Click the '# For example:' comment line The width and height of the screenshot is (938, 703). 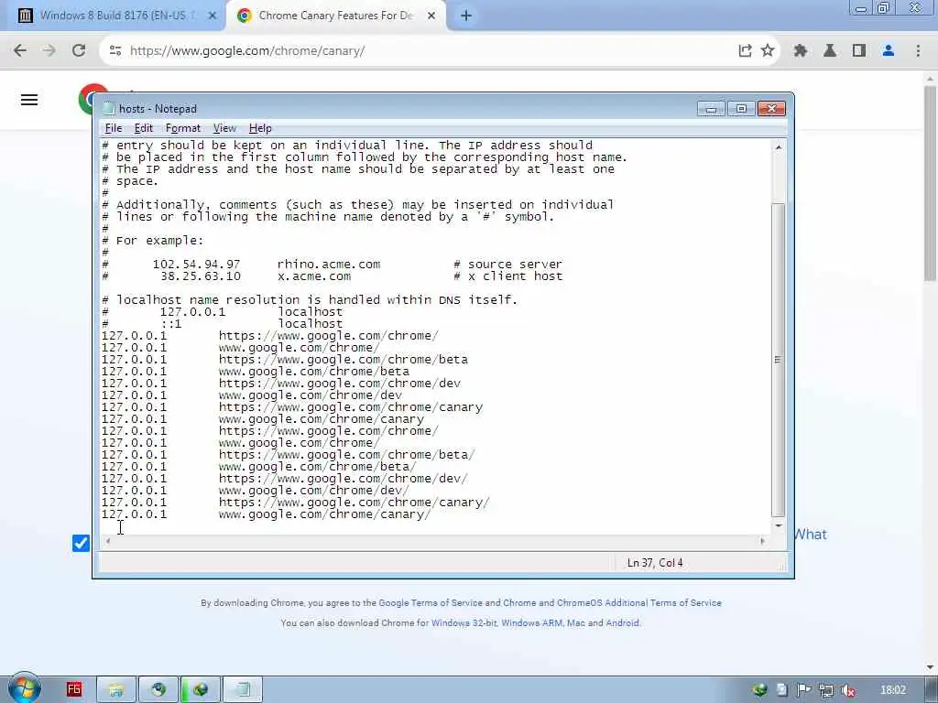(153, 241)
